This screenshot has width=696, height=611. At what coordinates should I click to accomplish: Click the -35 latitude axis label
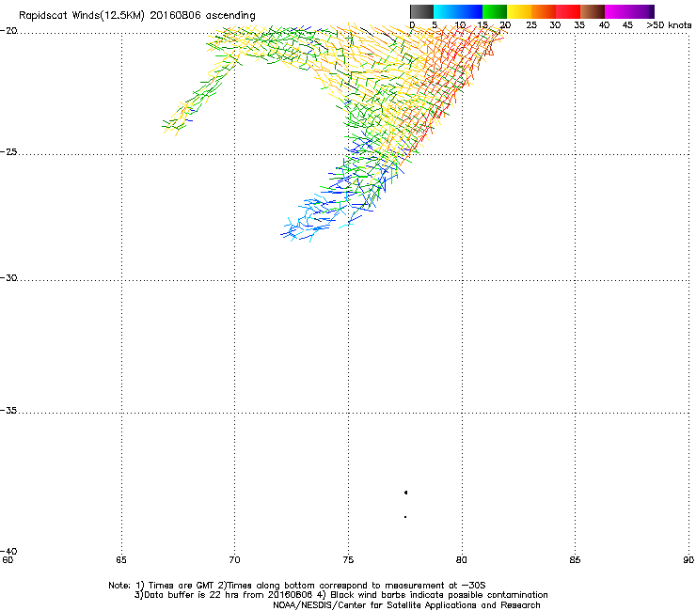(8, 411)
